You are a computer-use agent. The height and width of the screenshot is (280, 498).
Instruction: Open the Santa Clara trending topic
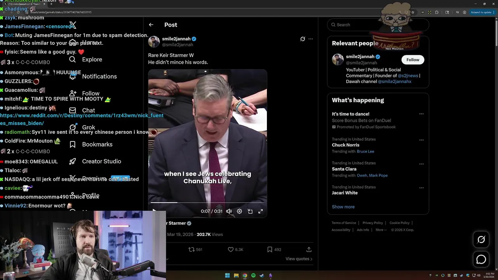point(344,169)
